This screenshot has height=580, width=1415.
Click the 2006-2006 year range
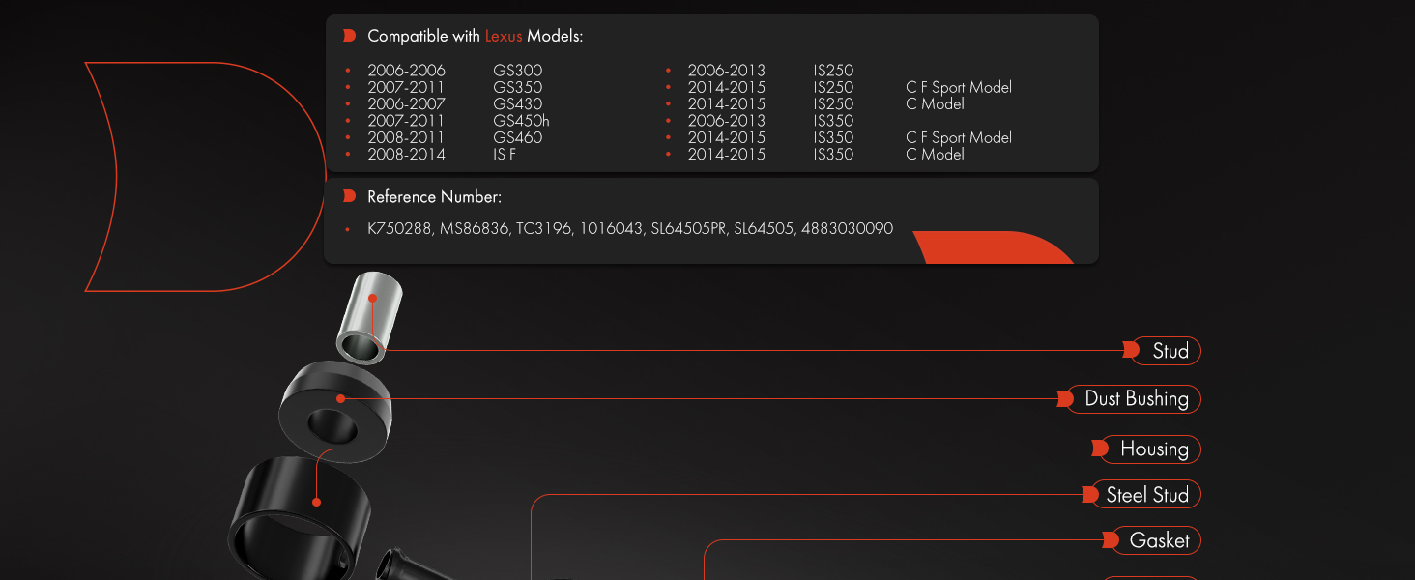tap(406, 71)
